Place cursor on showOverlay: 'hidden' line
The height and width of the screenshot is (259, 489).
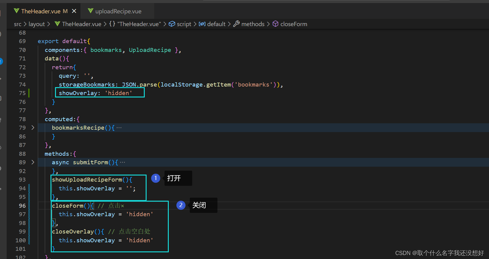[95, 93]
